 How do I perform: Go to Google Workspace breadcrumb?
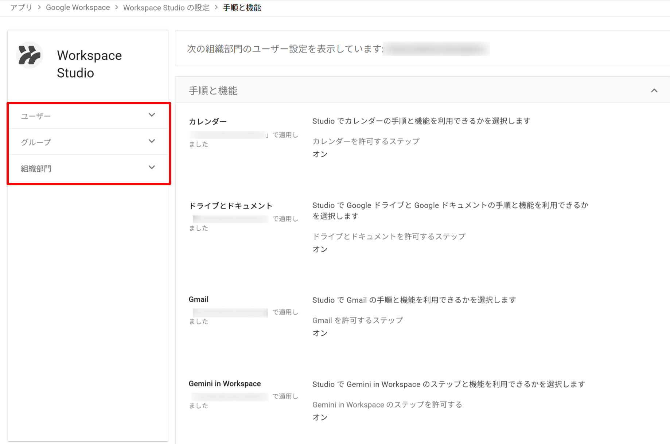pyautogui.click(x=78, y=8)
